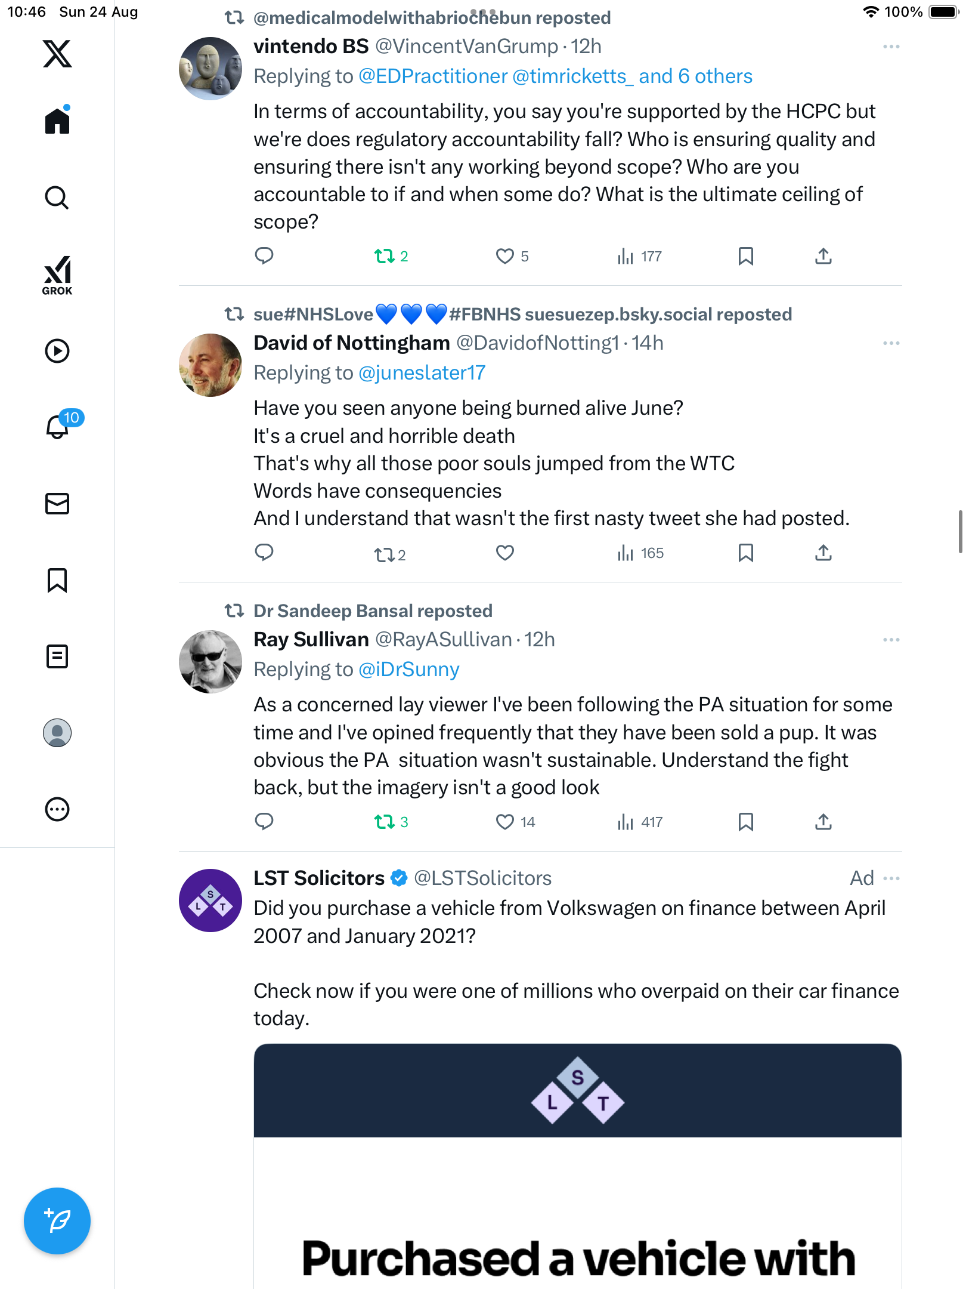Expand the More circle menu in sidebar

coord(57,809)
